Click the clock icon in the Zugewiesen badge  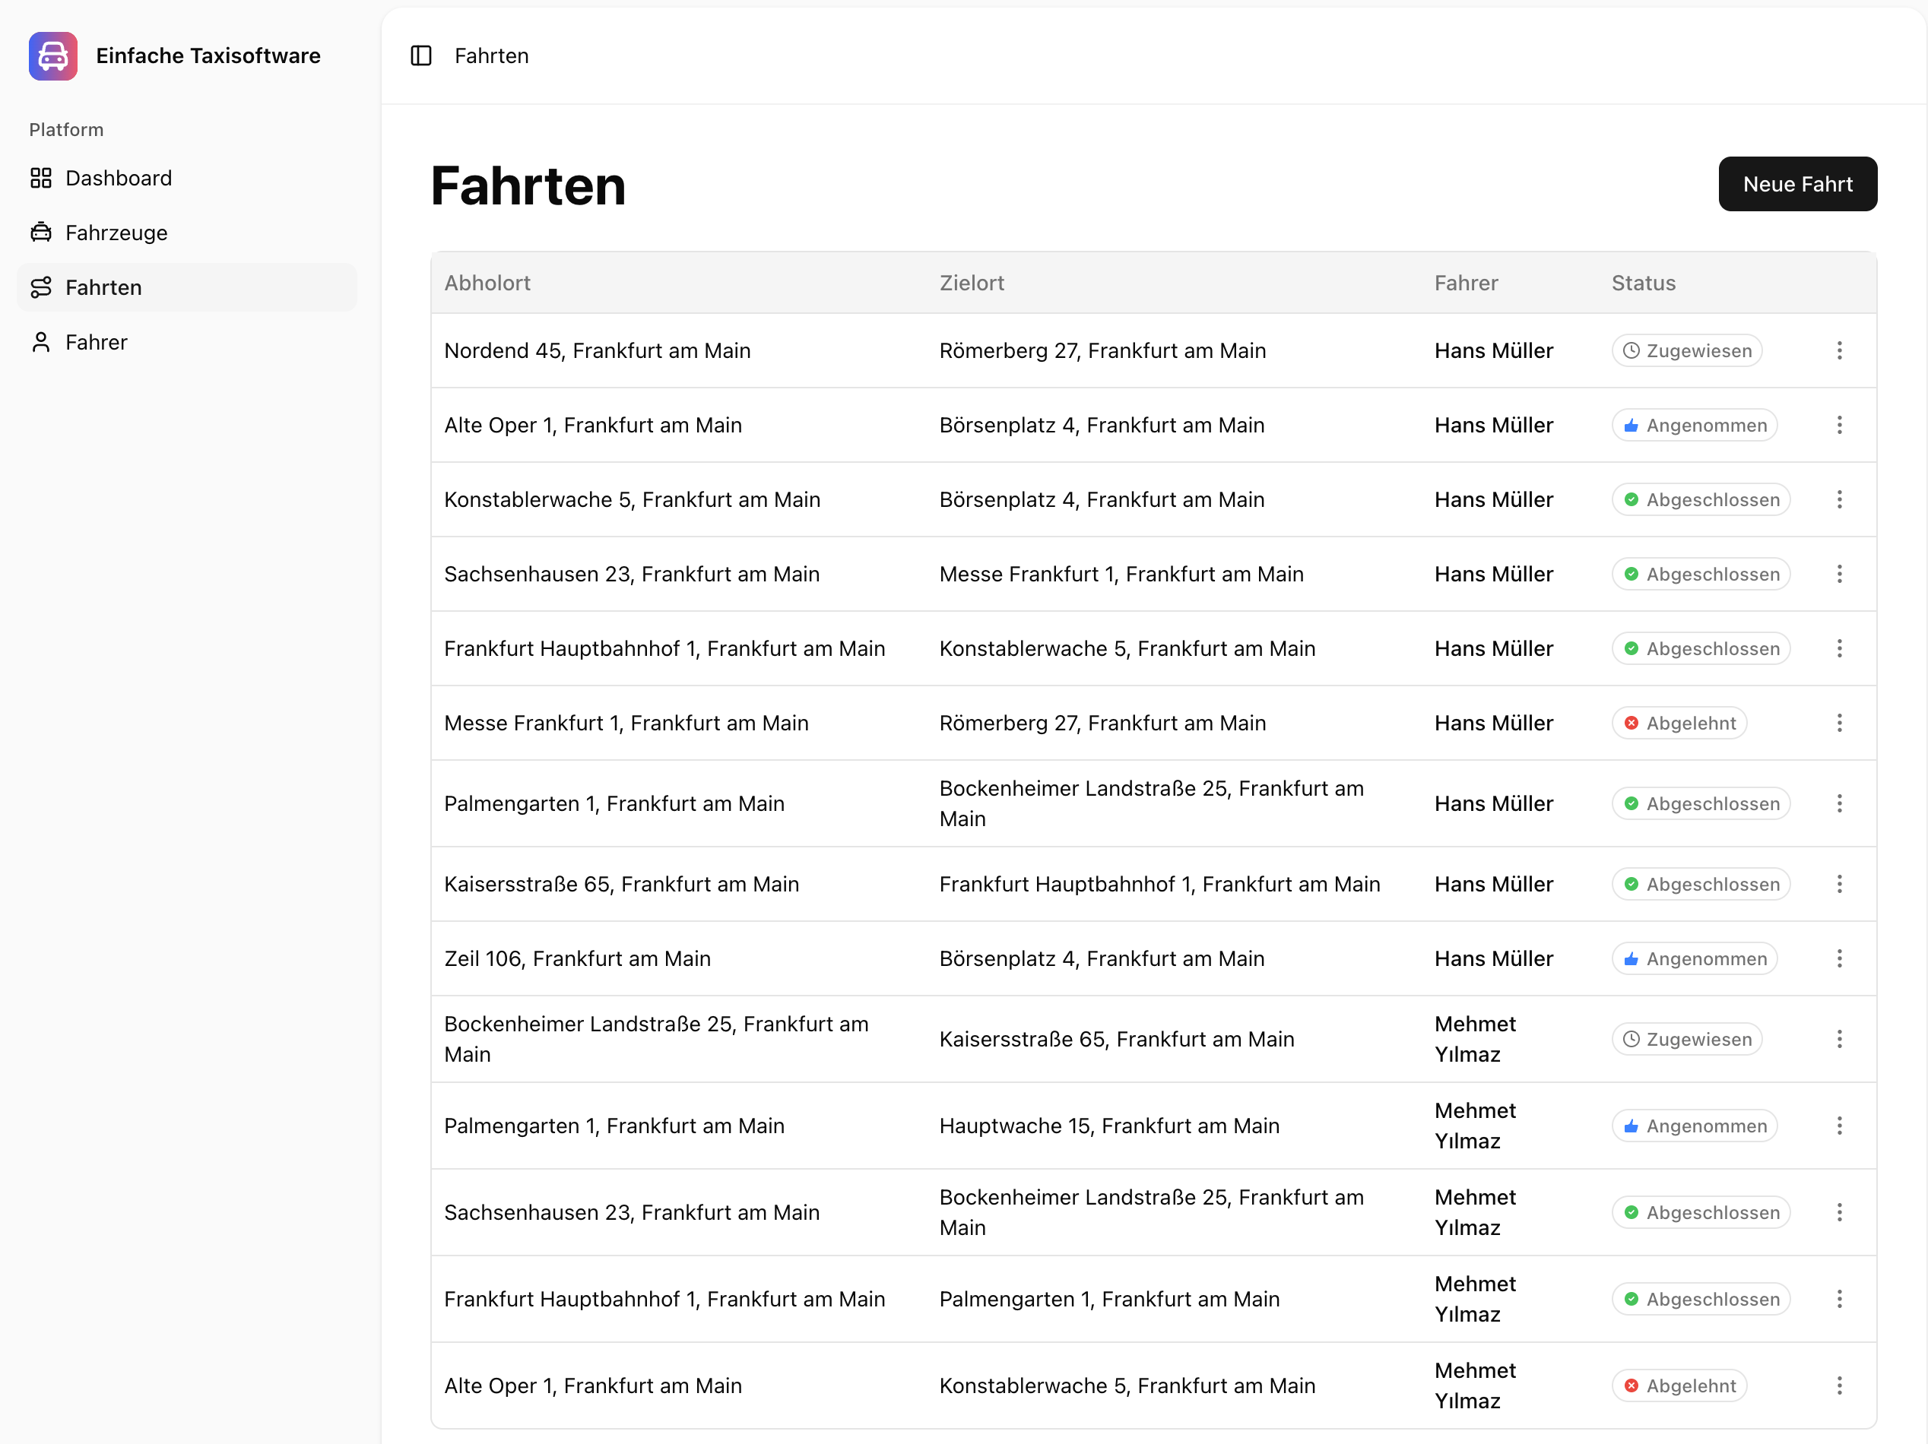click(x=1631, y=350)
